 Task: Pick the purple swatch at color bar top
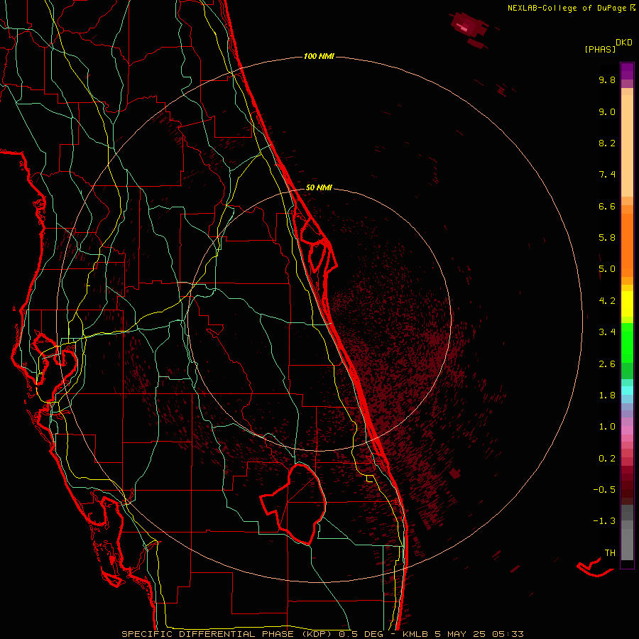(x=627, y=71)
